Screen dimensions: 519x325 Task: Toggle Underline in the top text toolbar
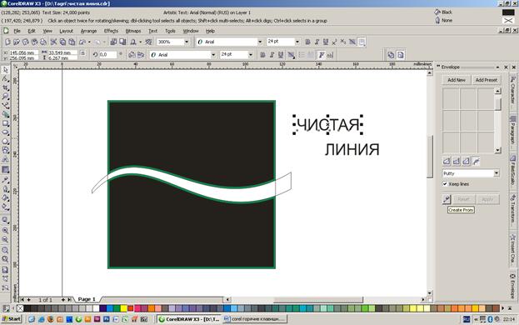(326, 42)
